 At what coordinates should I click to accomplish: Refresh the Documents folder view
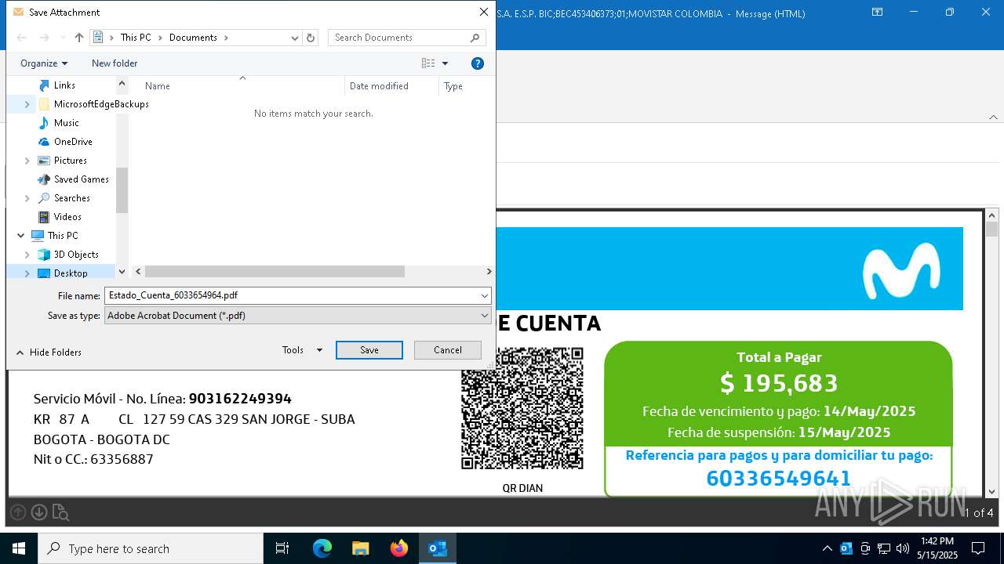(x=311, y=38)
